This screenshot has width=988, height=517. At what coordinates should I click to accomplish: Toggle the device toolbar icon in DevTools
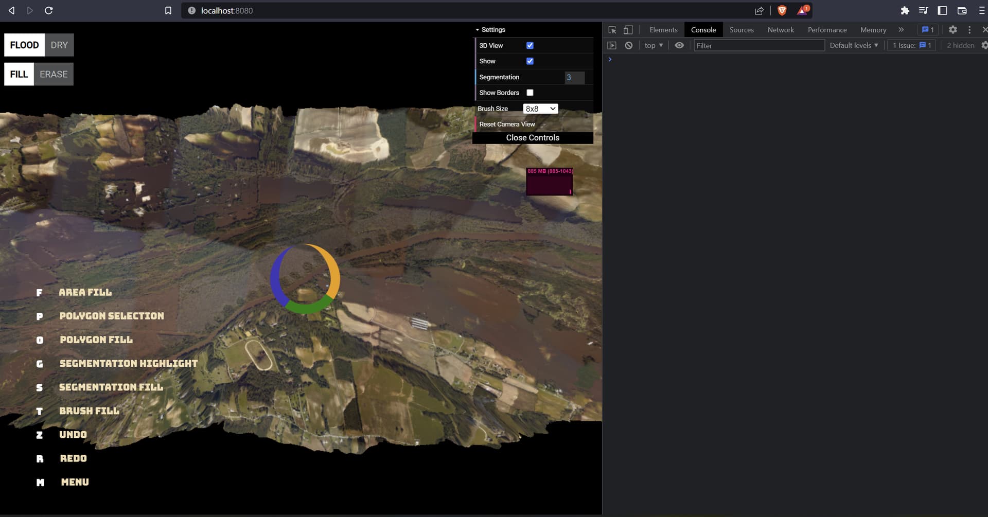tap(628, 30)
